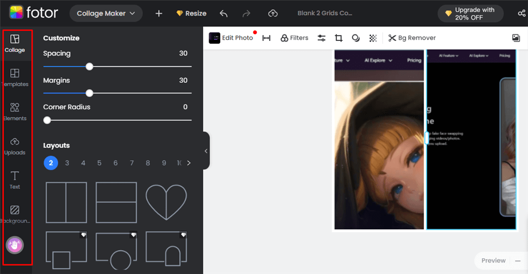The image size is (528, 274).
Task: Click the divider handle between collage cells
Action: coord(427,138)
